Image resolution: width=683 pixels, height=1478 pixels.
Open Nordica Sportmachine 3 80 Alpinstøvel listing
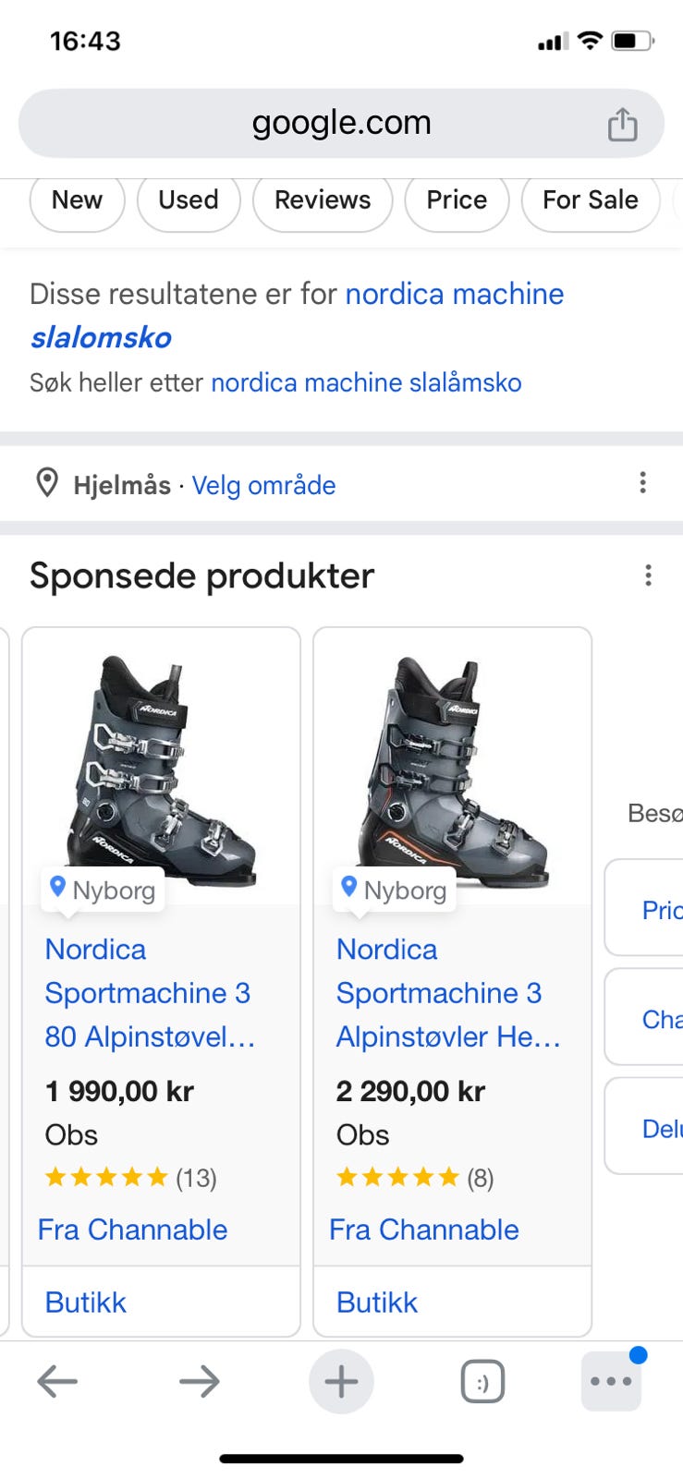click(149, 993)
